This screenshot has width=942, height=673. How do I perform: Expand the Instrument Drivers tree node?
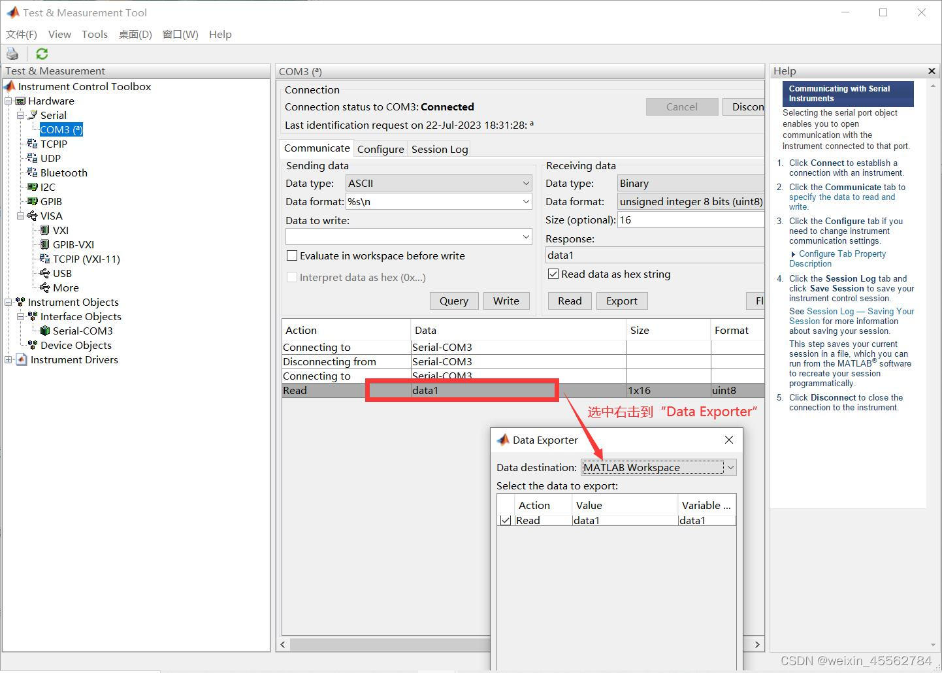[x=8, y=359]
